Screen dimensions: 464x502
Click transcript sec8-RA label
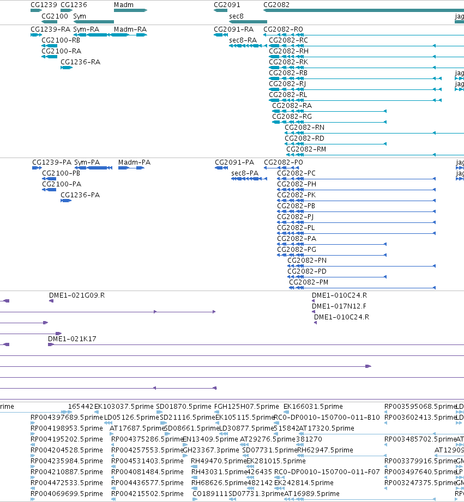tap(243, 40)
